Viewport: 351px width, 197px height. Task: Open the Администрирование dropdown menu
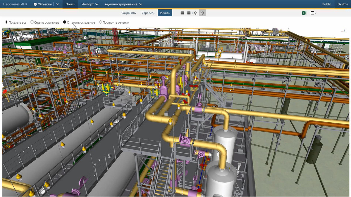(123, 4)
